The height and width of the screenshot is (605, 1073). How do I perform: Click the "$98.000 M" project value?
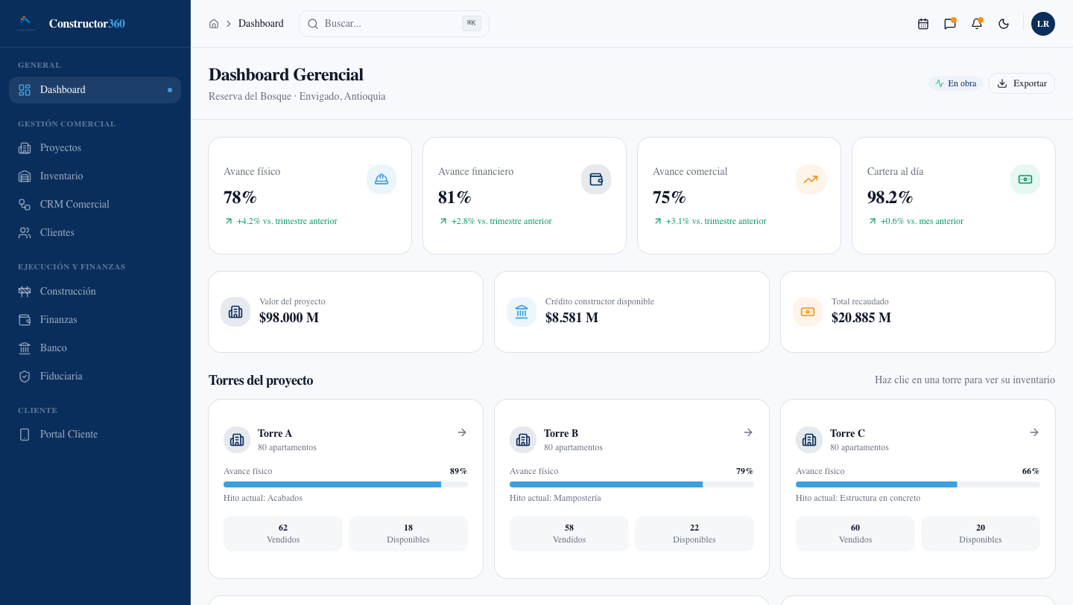point(289,318)
